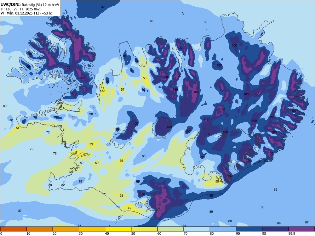Click the '20' legend tick label
The image size is (315, 236).
[x=54, y=233]
